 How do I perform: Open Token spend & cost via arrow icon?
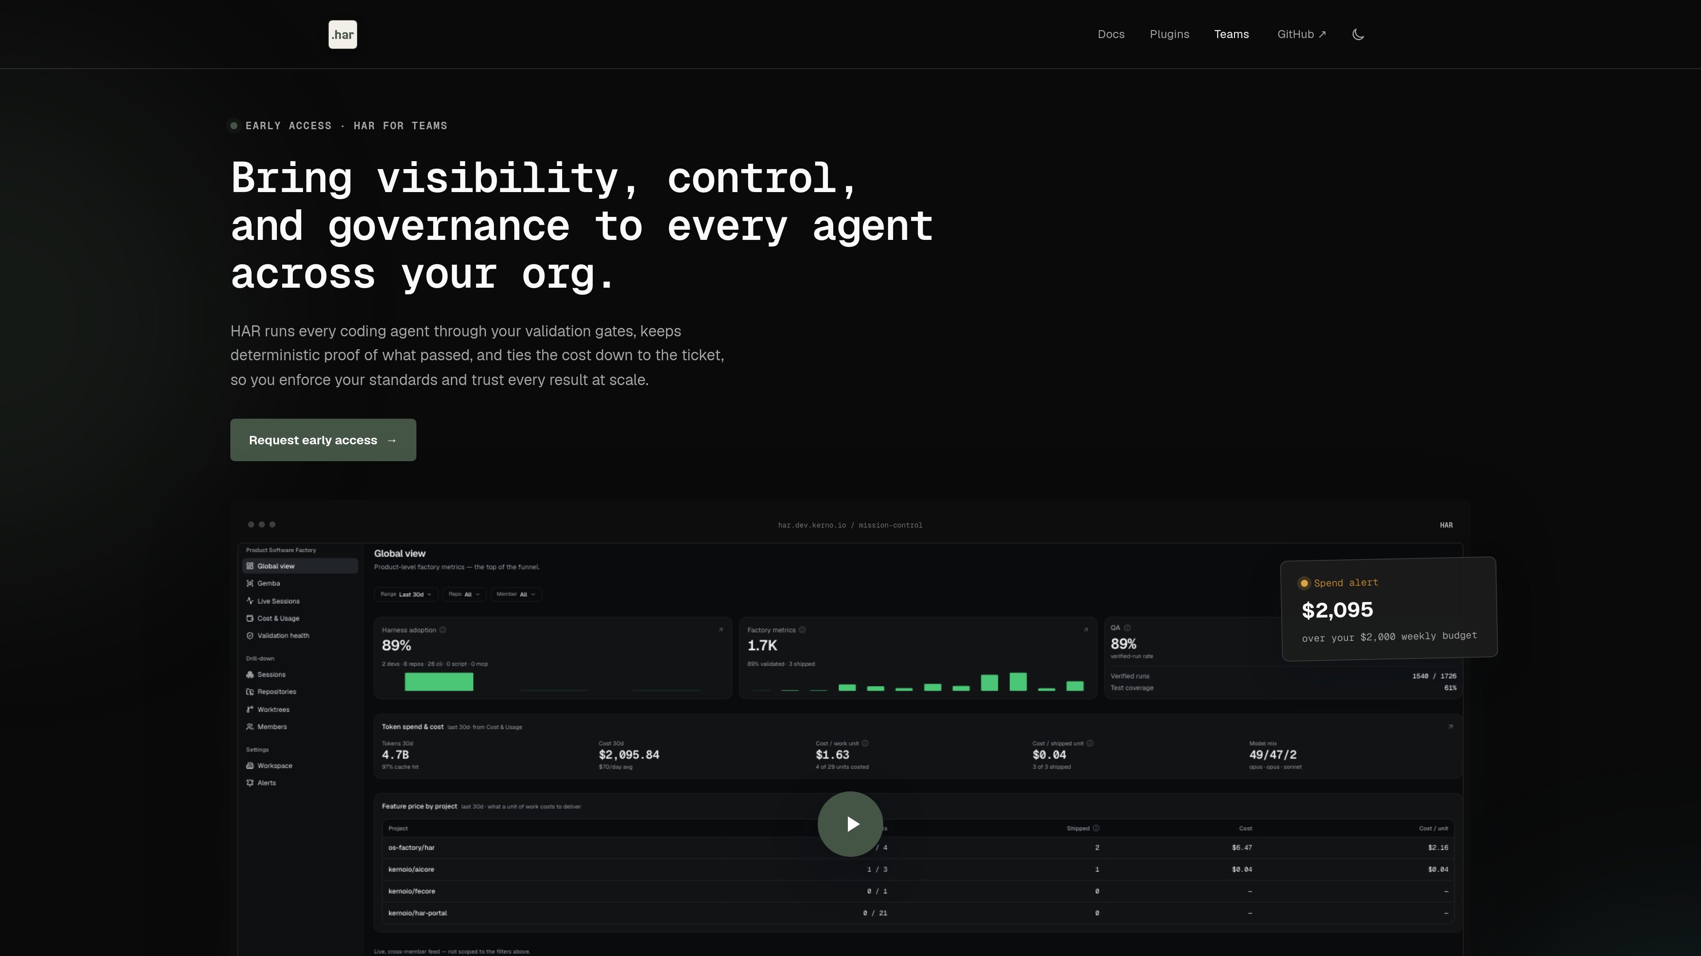[x=1451, y=727]
